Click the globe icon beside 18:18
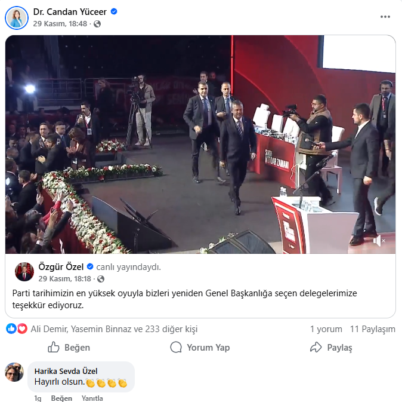This screenshot has width=402, height=402. click(101, 279)
